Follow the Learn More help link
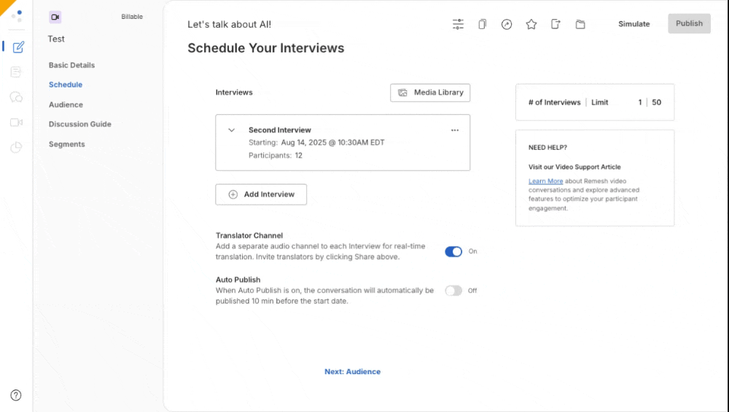This screenshot has width=729, height=412. point(545,181)
